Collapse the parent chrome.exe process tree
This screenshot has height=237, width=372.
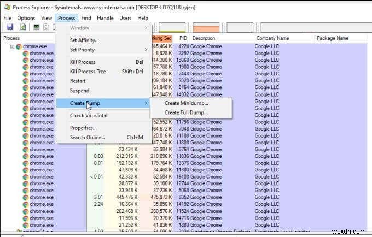pyautogui.click(x=12, y=47)
